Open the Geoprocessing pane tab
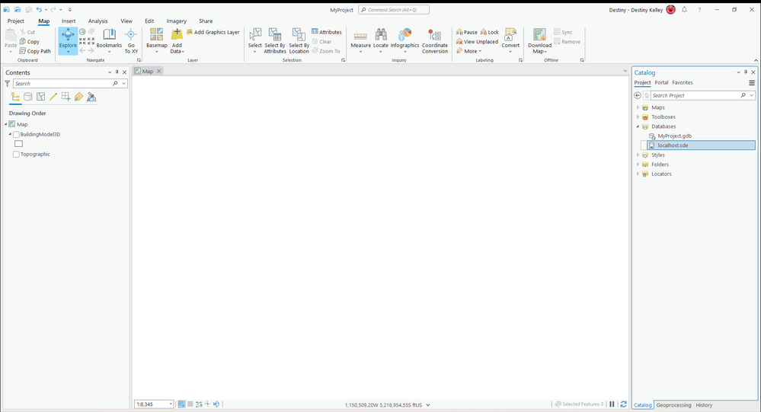 (x=673, y=404)
